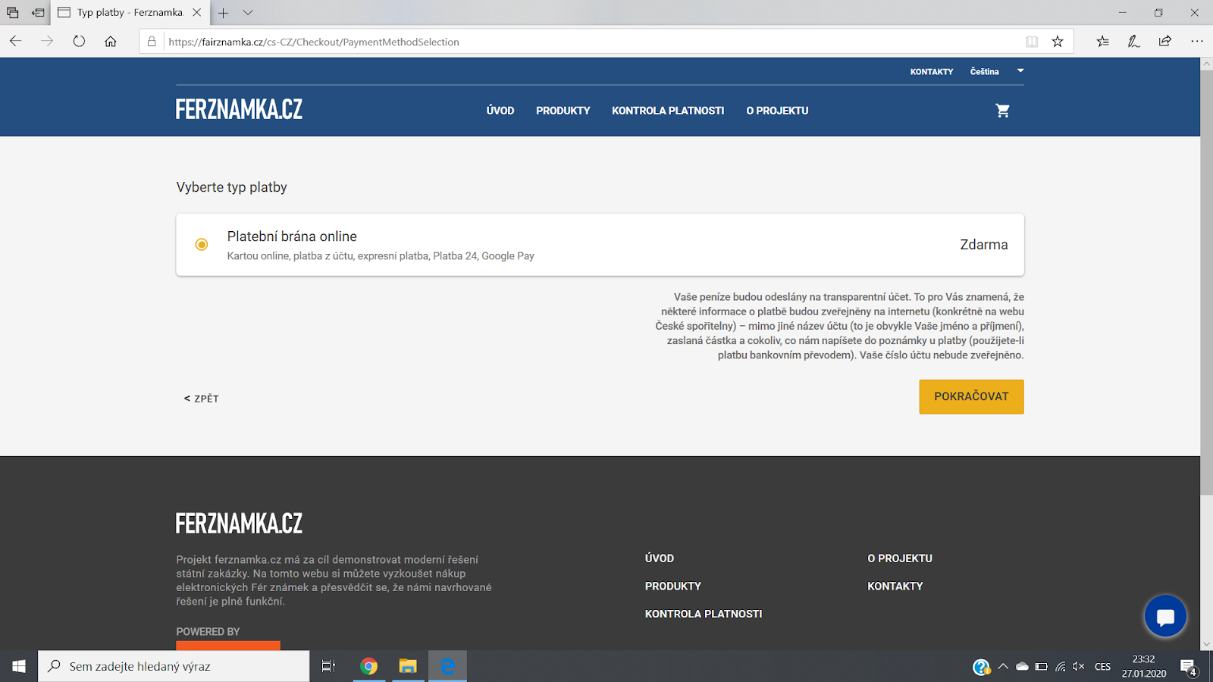Refresh the current page
1213x682 pixels.
pyautogui.click(x=79, y=42)
